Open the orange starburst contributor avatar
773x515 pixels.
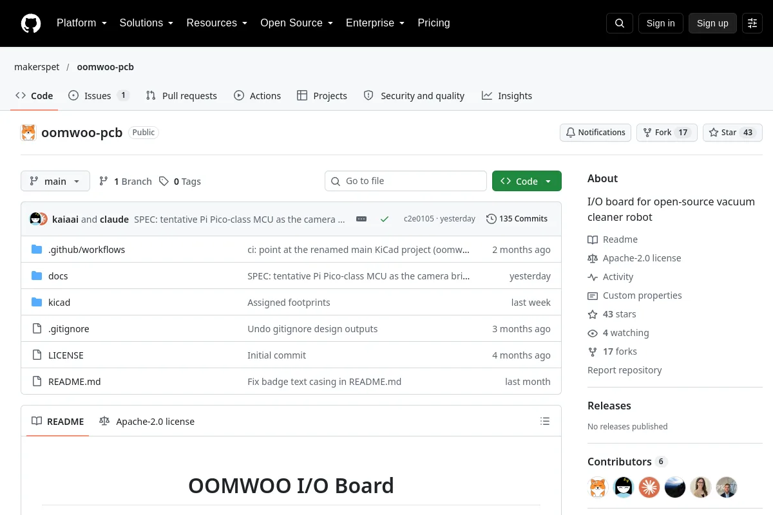tap(649, 487)
